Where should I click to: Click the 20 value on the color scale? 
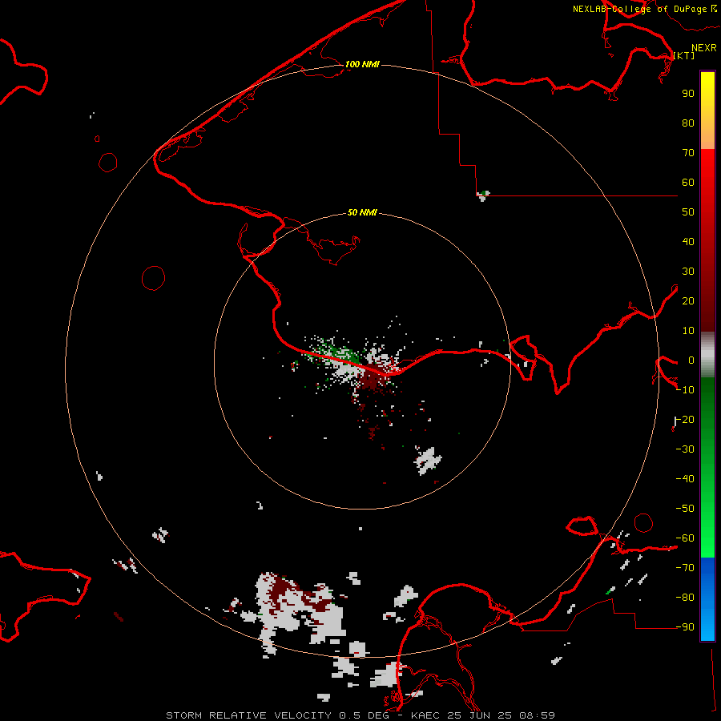click(688, 300)
